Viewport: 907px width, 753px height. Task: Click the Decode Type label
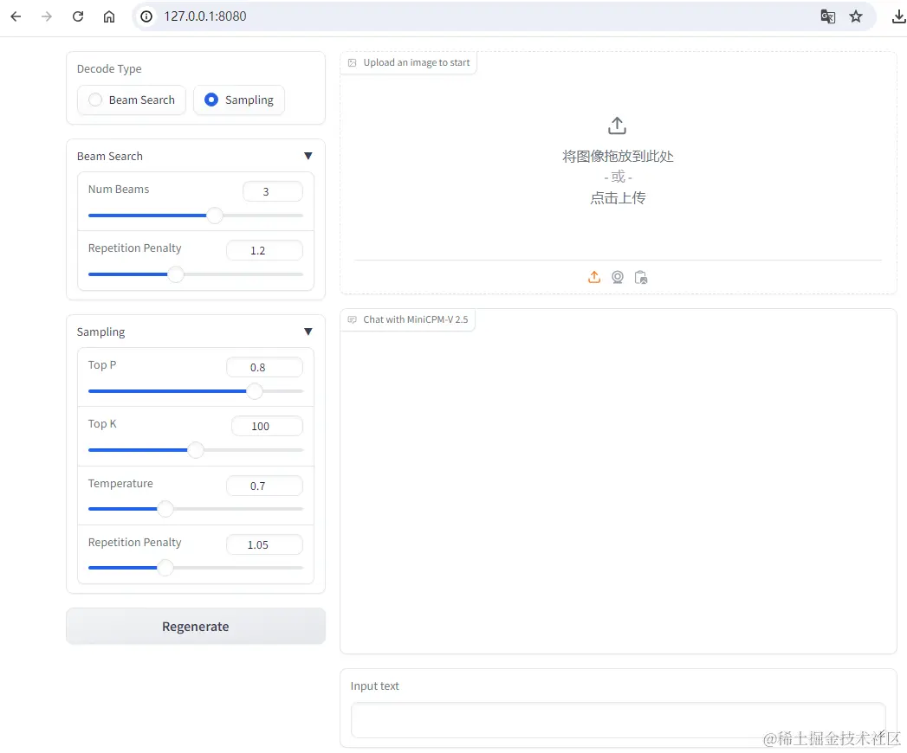pos(109,68)
